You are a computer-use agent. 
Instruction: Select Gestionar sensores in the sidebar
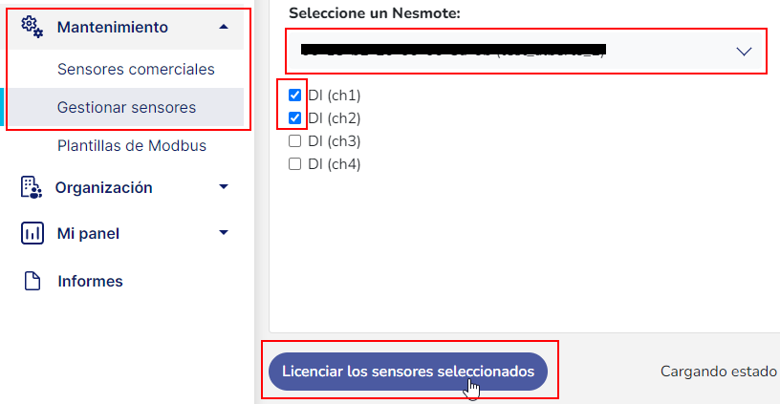point(126,107)
